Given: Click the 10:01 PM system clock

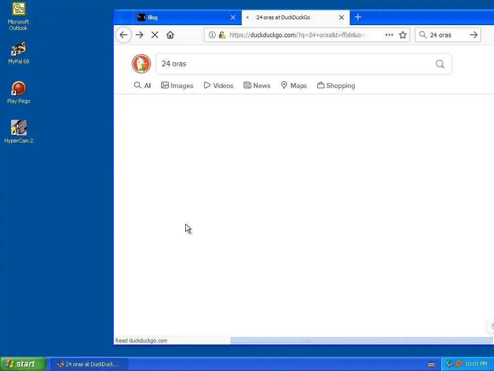Looking at the screenshot, I should coord(476,364).
